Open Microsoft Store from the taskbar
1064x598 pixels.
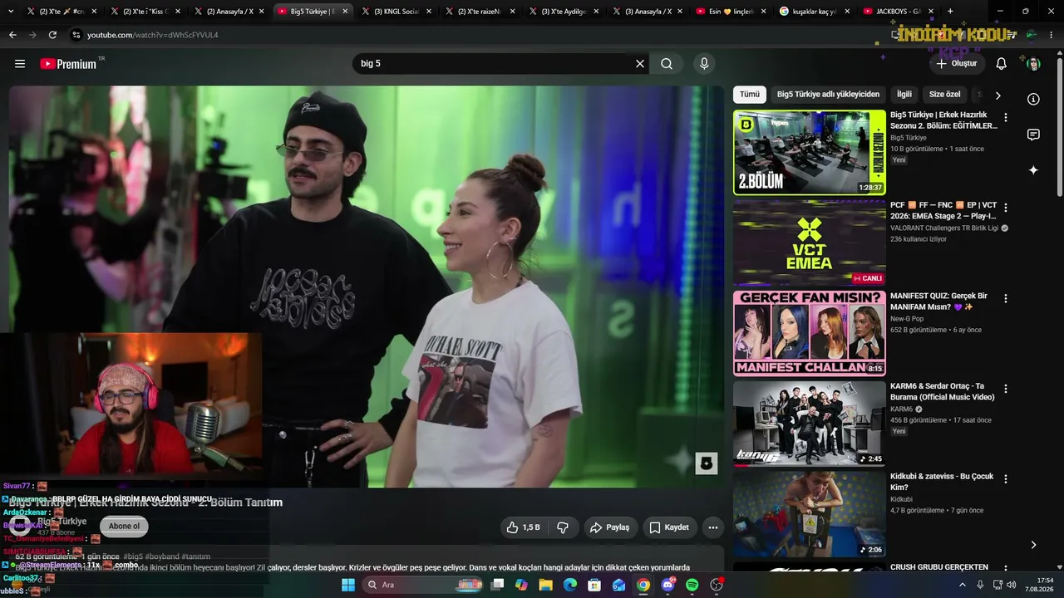[x=594, y=585]
